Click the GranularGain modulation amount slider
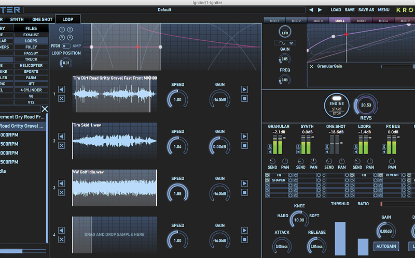Screen dimensions: 415x258 point(398,67)
